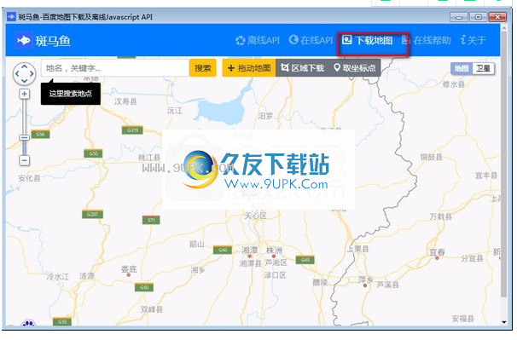Click the scrollbar down arrow
Image resolution: width=517 pixels, height=340 pixels.
coord(503,322)
